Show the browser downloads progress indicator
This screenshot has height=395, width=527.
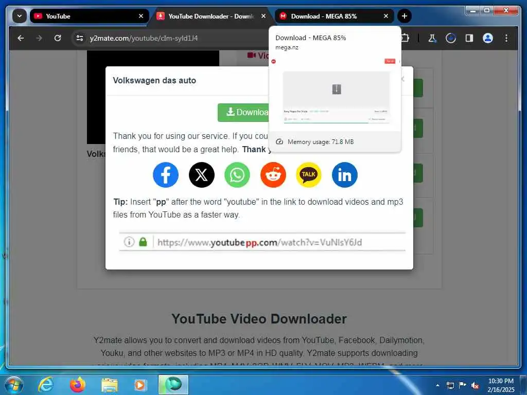451,38
